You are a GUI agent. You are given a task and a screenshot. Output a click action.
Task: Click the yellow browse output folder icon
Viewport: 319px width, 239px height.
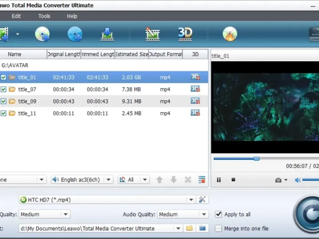(189, 228)
